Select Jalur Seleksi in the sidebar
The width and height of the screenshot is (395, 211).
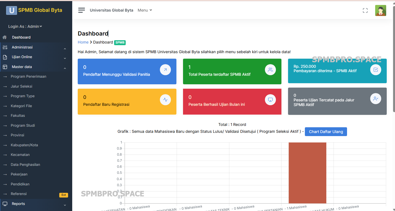point(22,86)
